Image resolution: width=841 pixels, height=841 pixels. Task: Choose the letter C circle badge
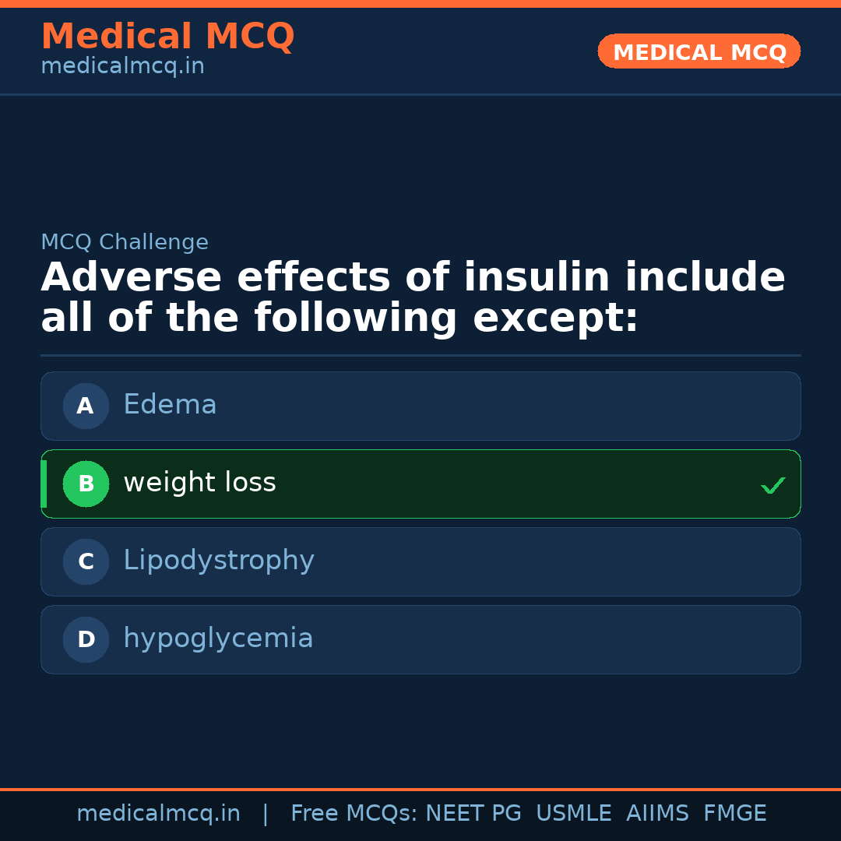86,561
